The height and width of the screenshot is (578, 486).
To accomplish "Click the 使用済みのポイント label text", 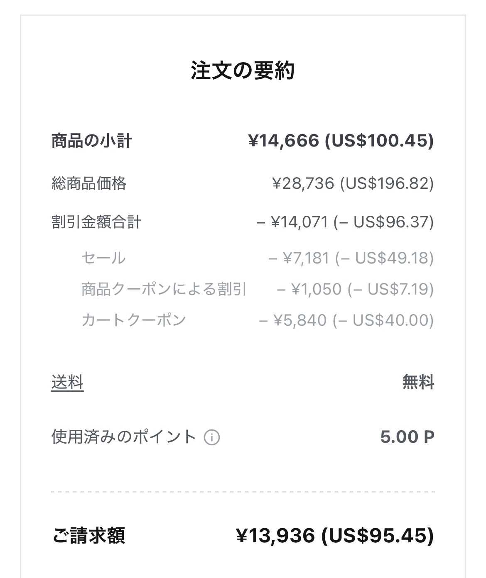I will point(124,437).
